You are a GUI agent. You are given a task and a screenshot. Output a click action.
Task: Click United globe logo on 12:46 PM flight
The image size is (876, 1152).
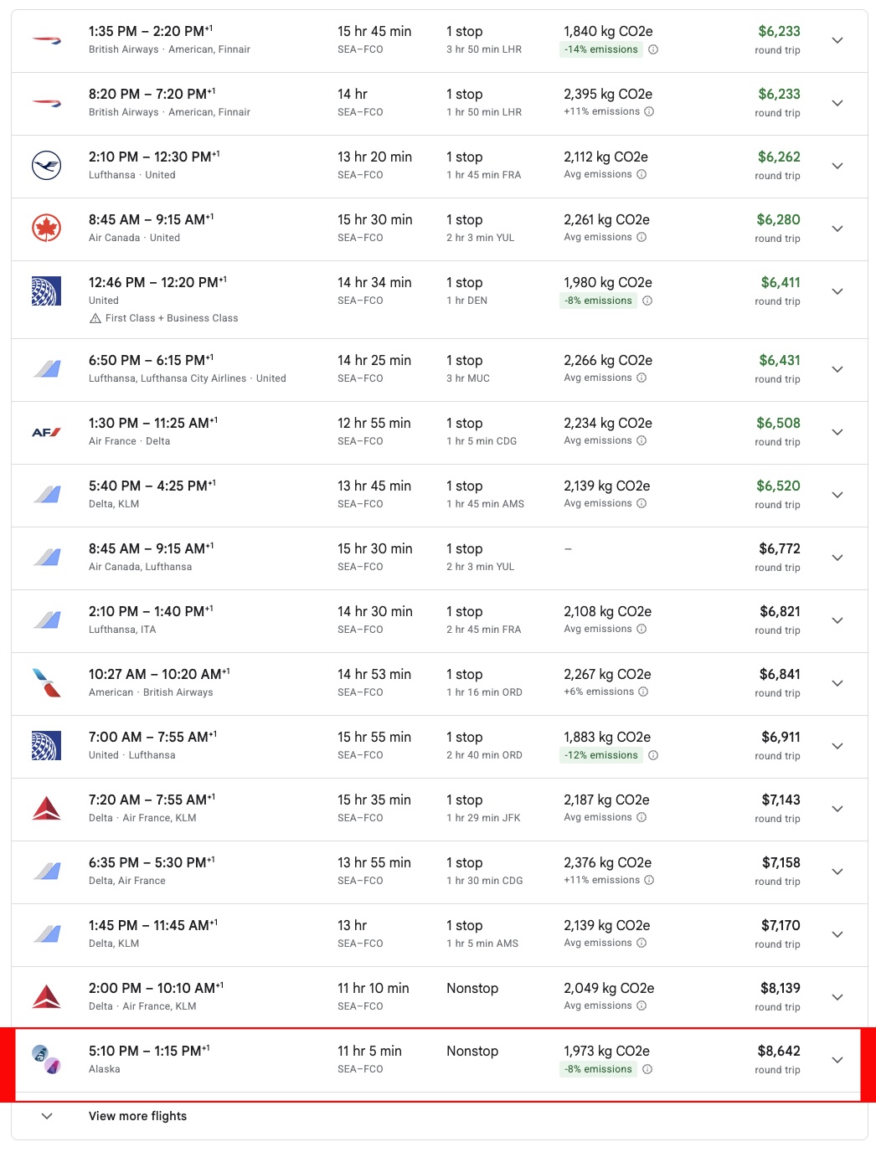(47, 291)
